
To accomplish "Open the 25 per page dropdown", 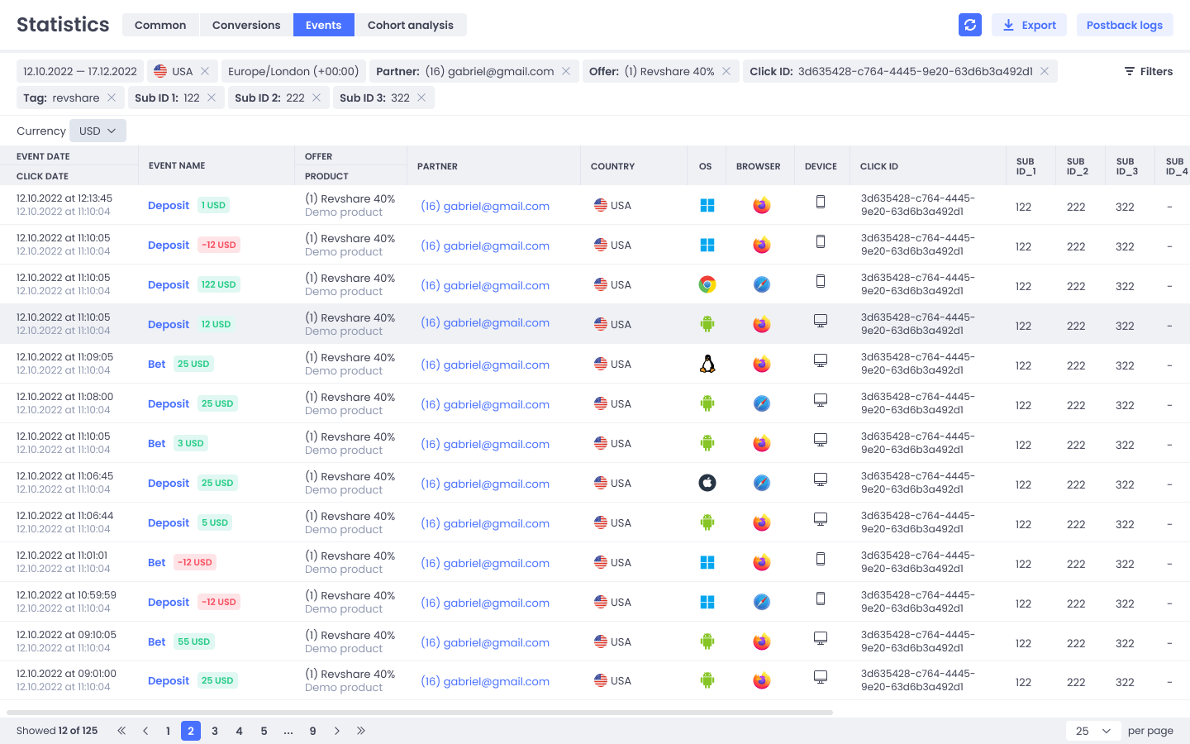I will tap(1093, 731).
